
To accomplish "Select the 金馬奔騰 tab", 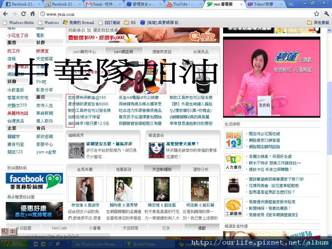I will click(85, 169).
